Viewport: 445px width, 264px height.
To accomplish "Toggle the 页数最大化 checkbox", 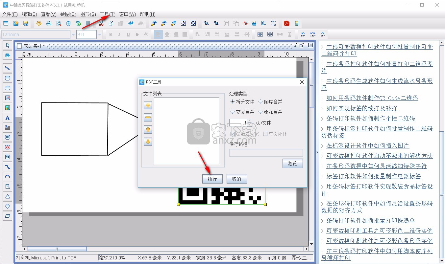I will point(233,134).
